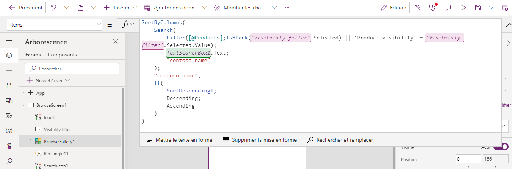Open the app checker stethoscope icon

click(432, 8)
